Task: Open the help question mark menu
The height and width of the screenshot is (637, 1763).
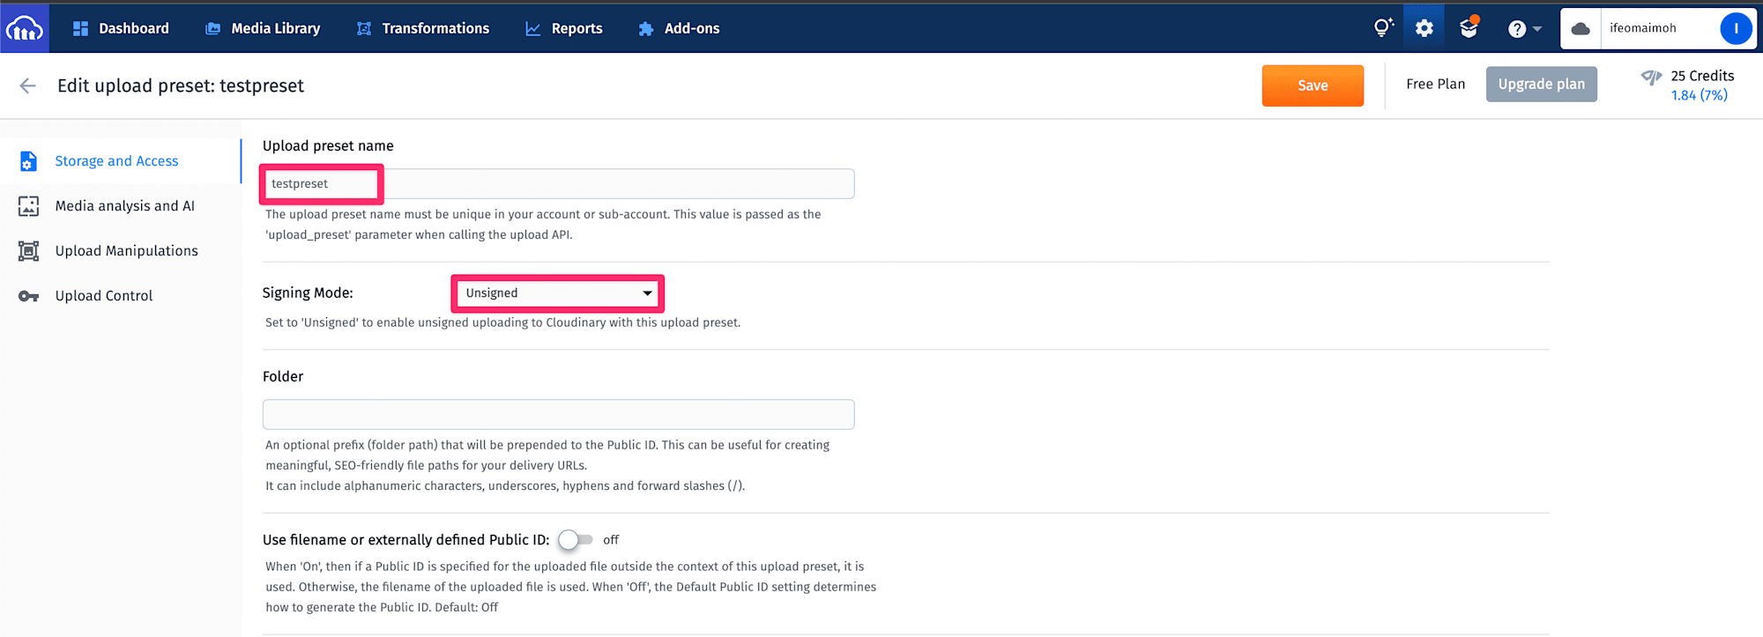Action: [1523, 29]
